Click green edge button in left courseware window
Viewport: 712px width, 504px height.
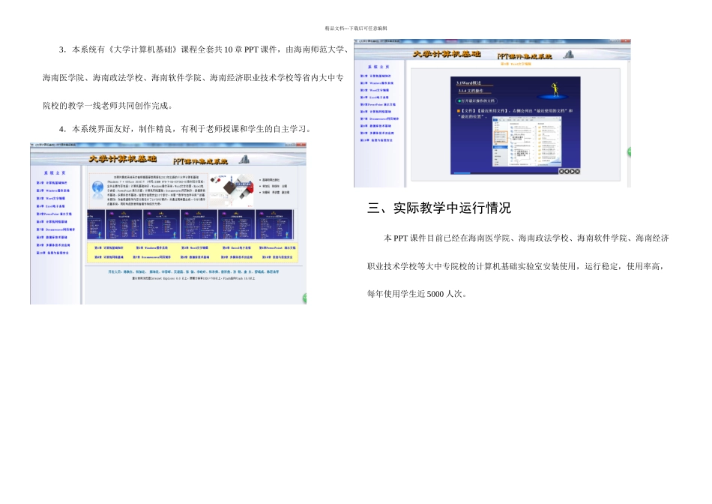[x=305, y=298]
